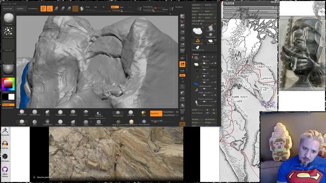
Task: Click the Save As button
Action: (210, 5)
